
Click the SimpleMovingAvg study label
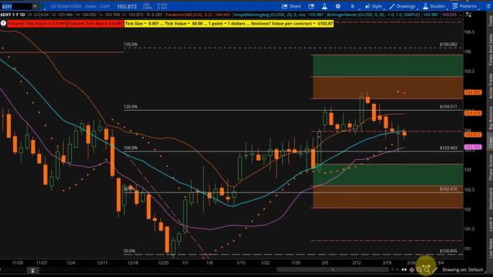pos(269,15)
